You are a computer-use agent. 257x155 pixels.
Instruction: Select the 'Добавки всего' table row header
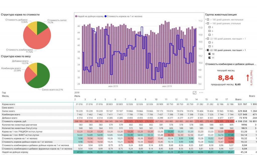coord(10,118)
